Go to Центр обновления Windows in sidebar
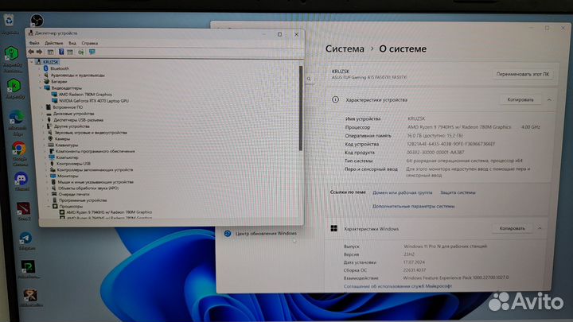Viewport: 573px width, 322px height. point(266,233)
